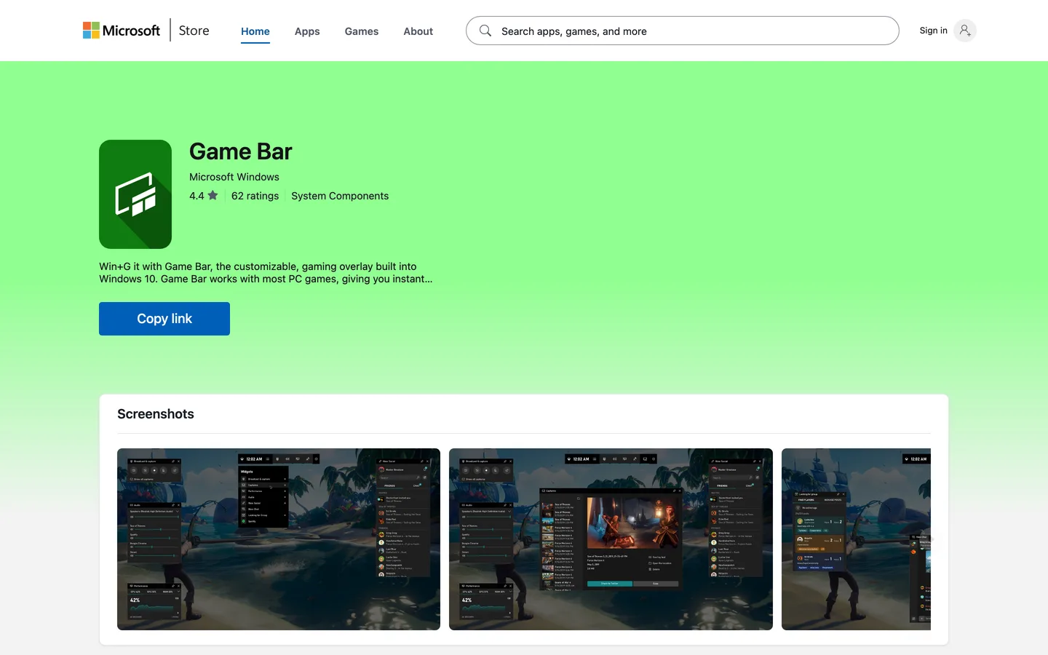Open the Store home link

pyautogui.click(x=194, y=31)
